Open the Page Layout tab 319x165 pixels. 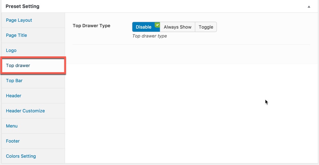coord(33,20)
